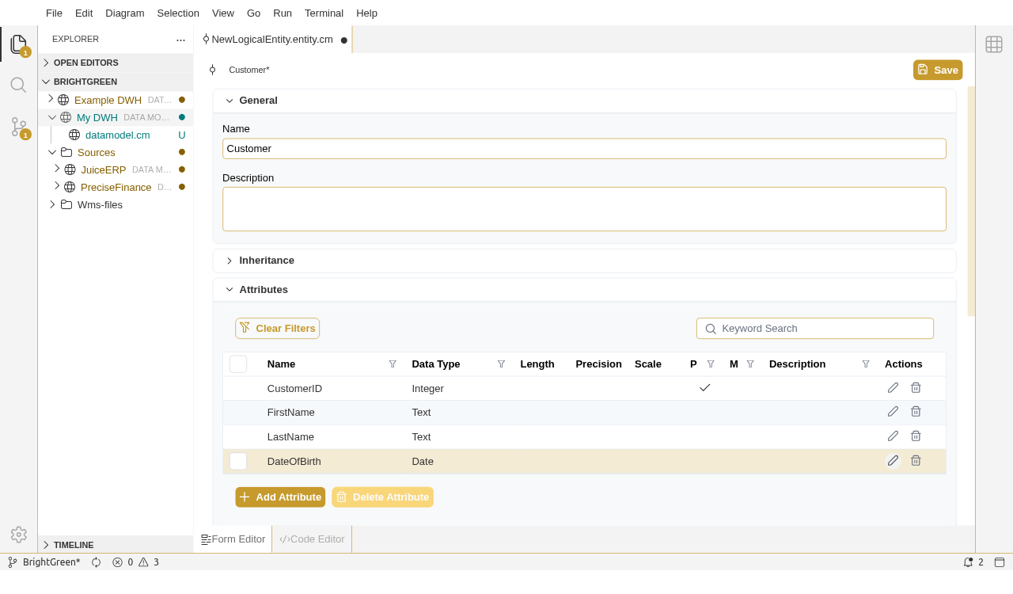Switch to the Code Editor tab

pos(312,539)
